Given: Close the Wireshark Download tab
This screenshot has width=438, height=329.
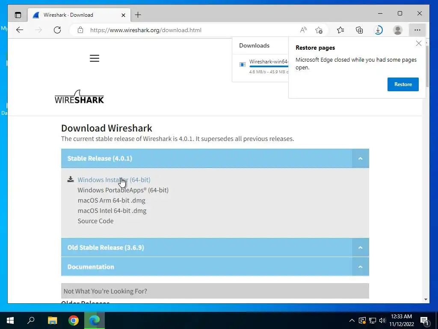Looking at the screenshot, I should coord(123,15).
